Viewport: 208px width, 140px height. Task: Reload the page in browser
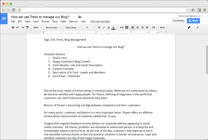14,10
